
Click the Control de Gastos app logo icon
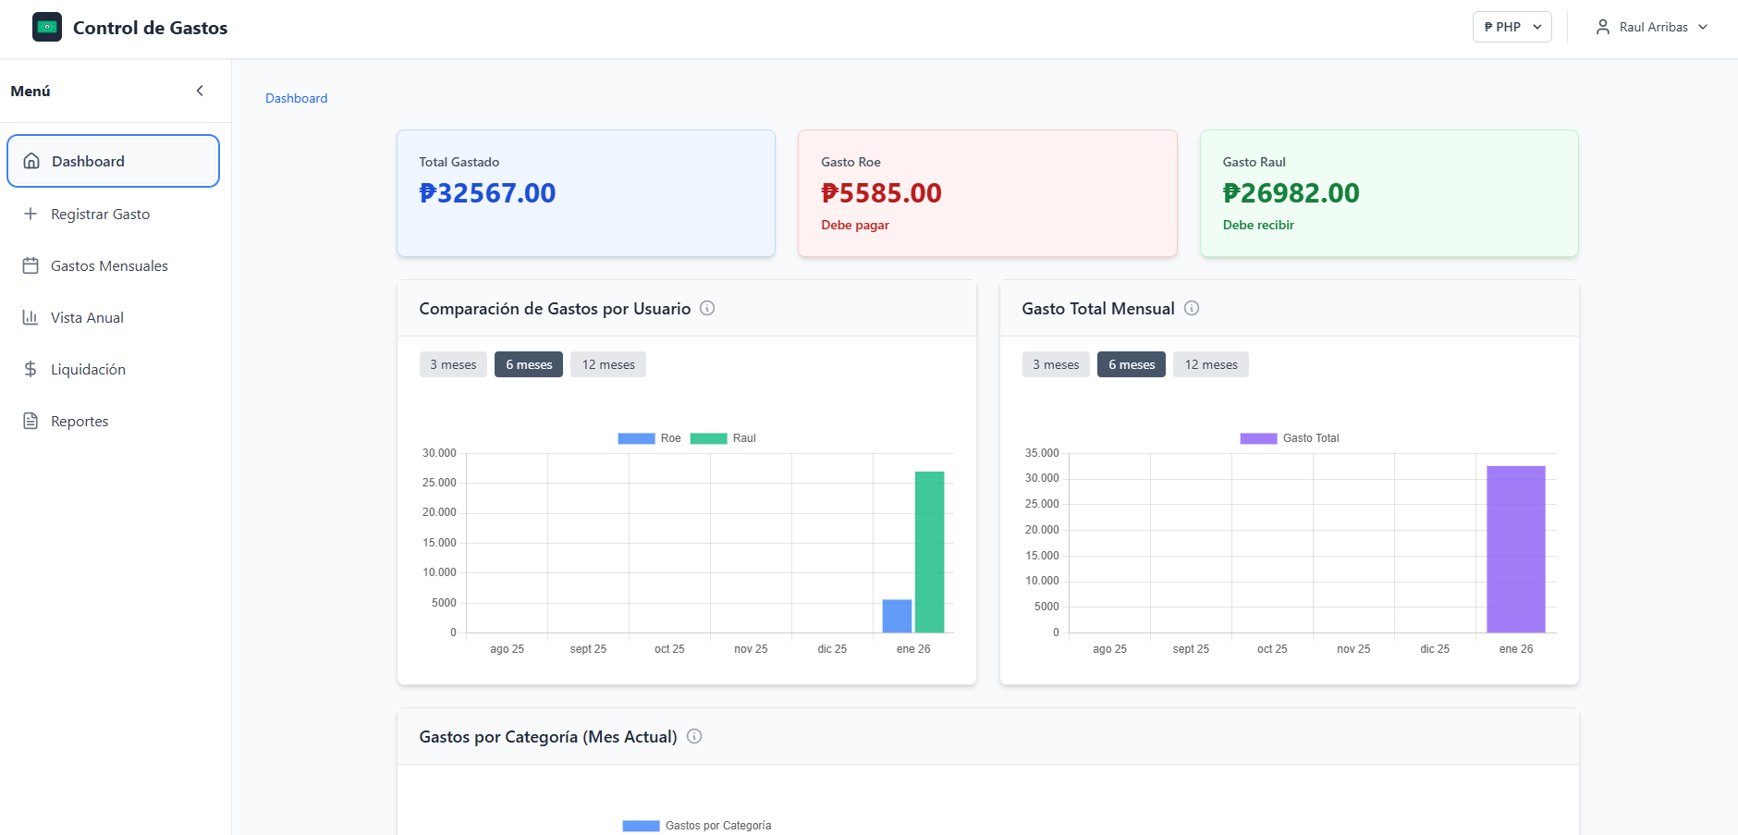coord(47,27)
